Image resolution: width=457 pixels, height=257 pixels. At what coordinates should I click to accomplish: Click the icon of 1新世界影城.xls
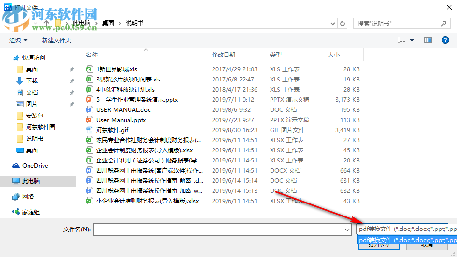(x=89, y=69)
